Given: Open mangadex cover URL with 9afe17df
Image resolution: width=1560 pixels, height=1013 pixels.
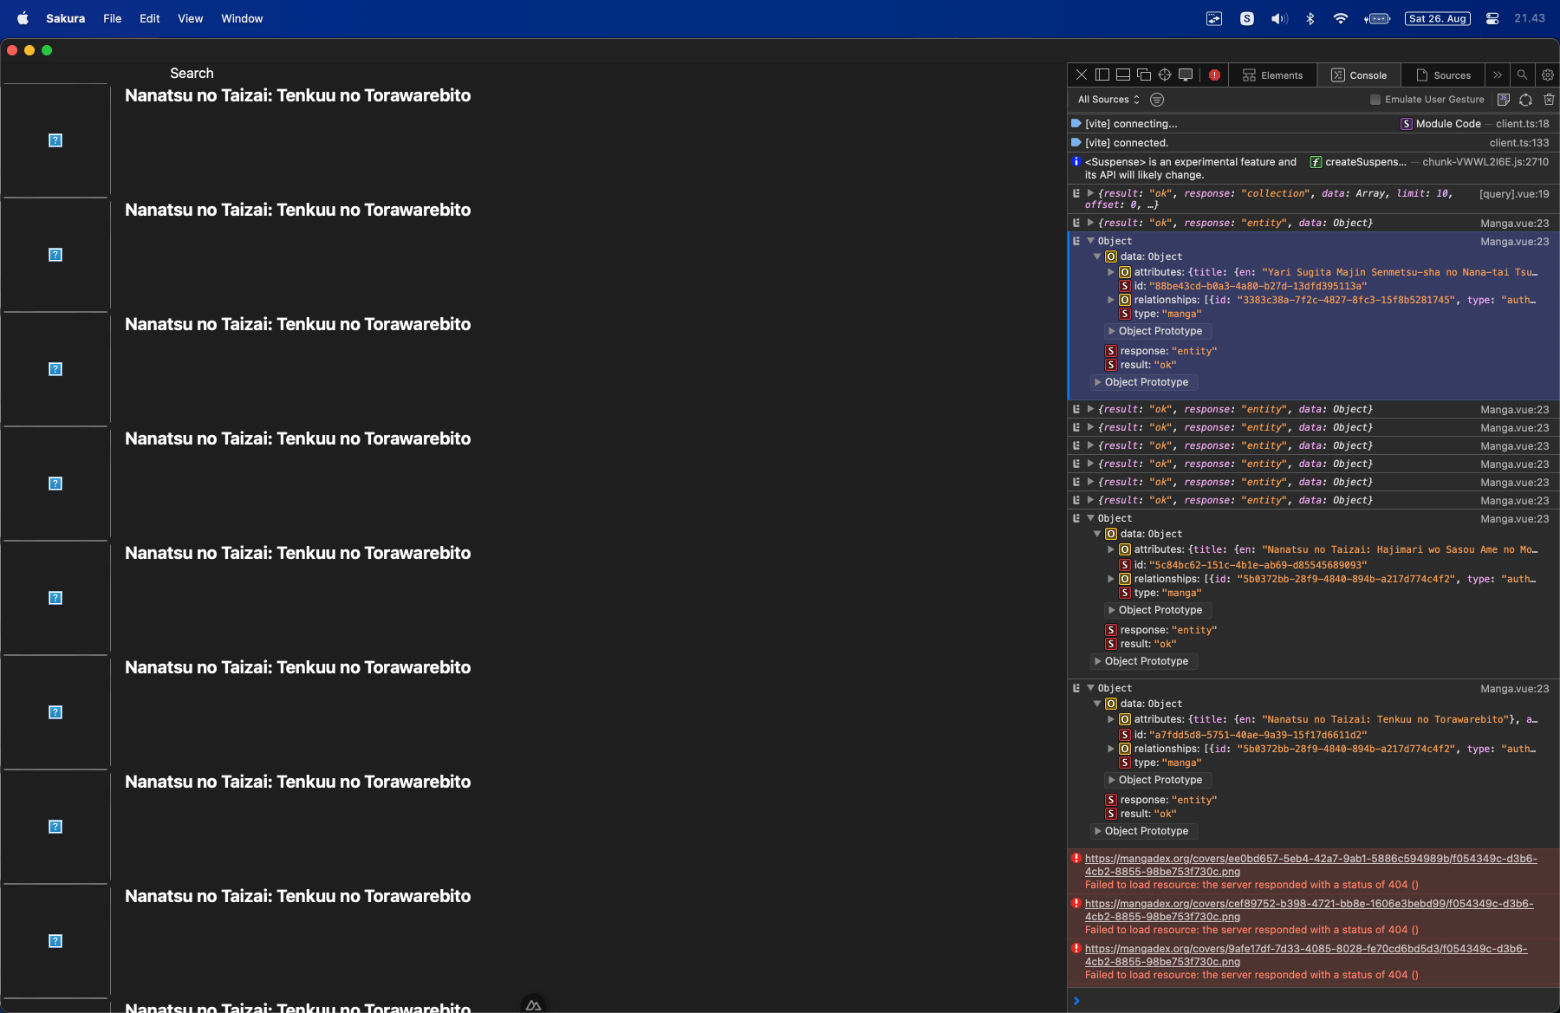Looking at the screenshot, I should (1306, 955).
